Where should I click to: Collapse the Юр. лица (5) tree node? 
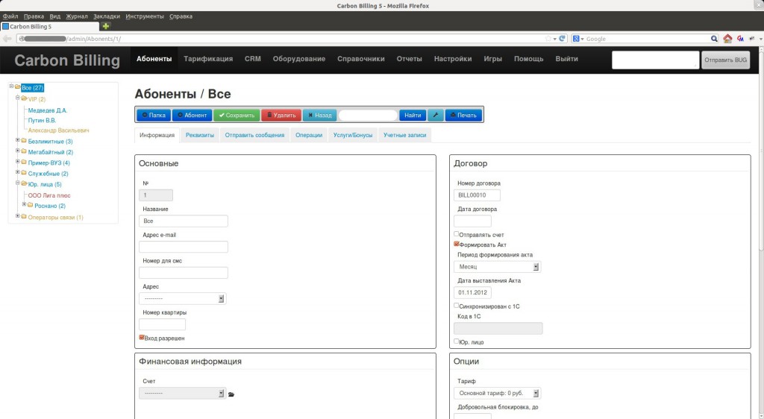coord(18,183)
